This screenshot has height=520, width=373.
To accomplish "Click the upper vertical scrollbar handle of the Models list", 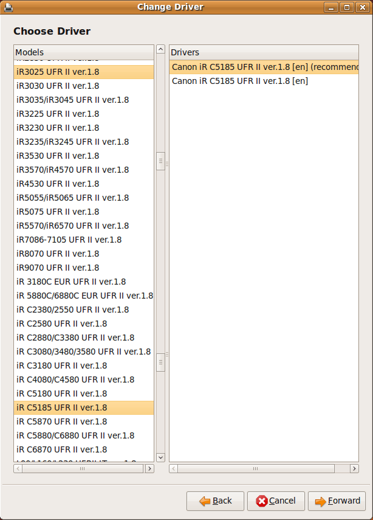I will 160,161.
